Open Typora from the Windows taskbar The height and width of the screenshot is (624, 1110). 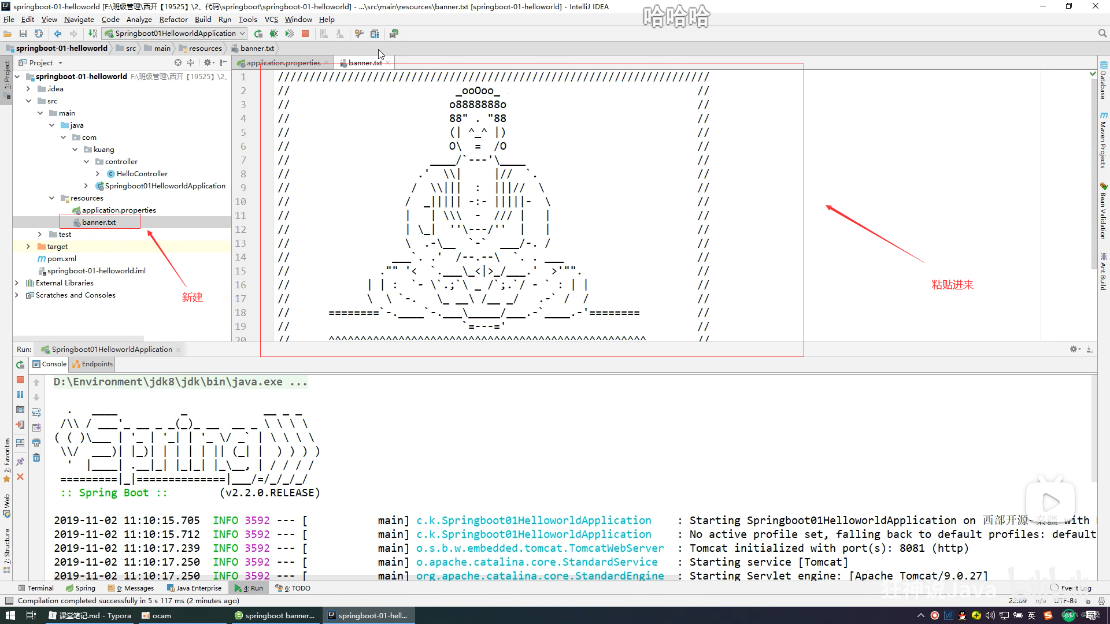pos(90,615)
